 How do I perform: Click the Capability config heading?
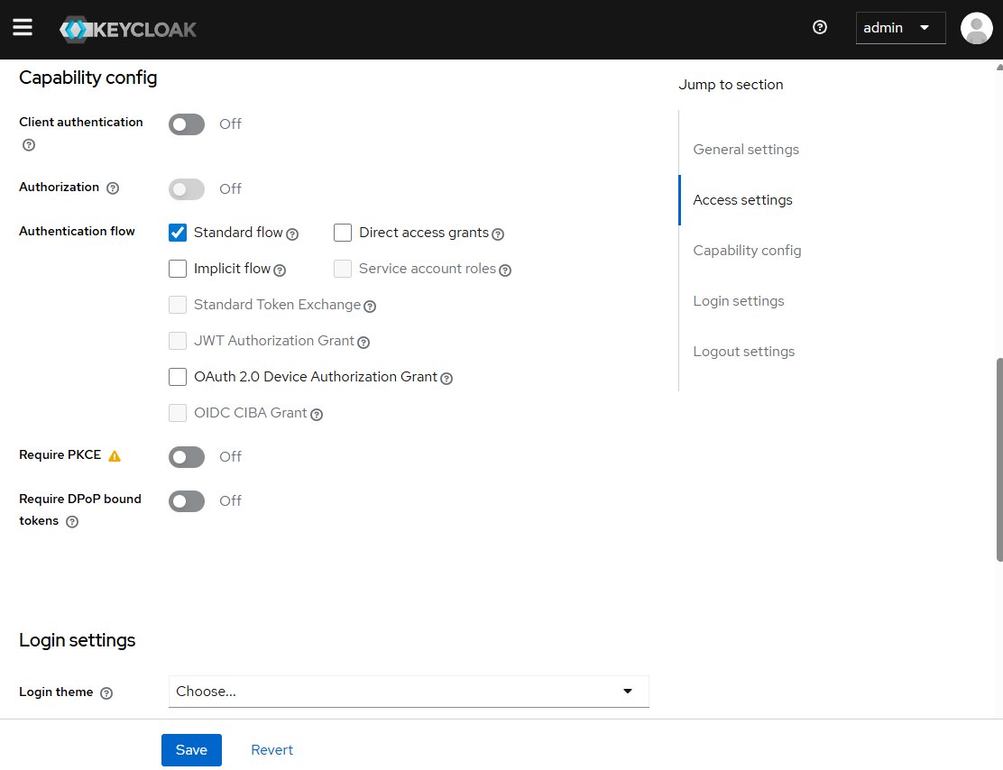point(88,78)
